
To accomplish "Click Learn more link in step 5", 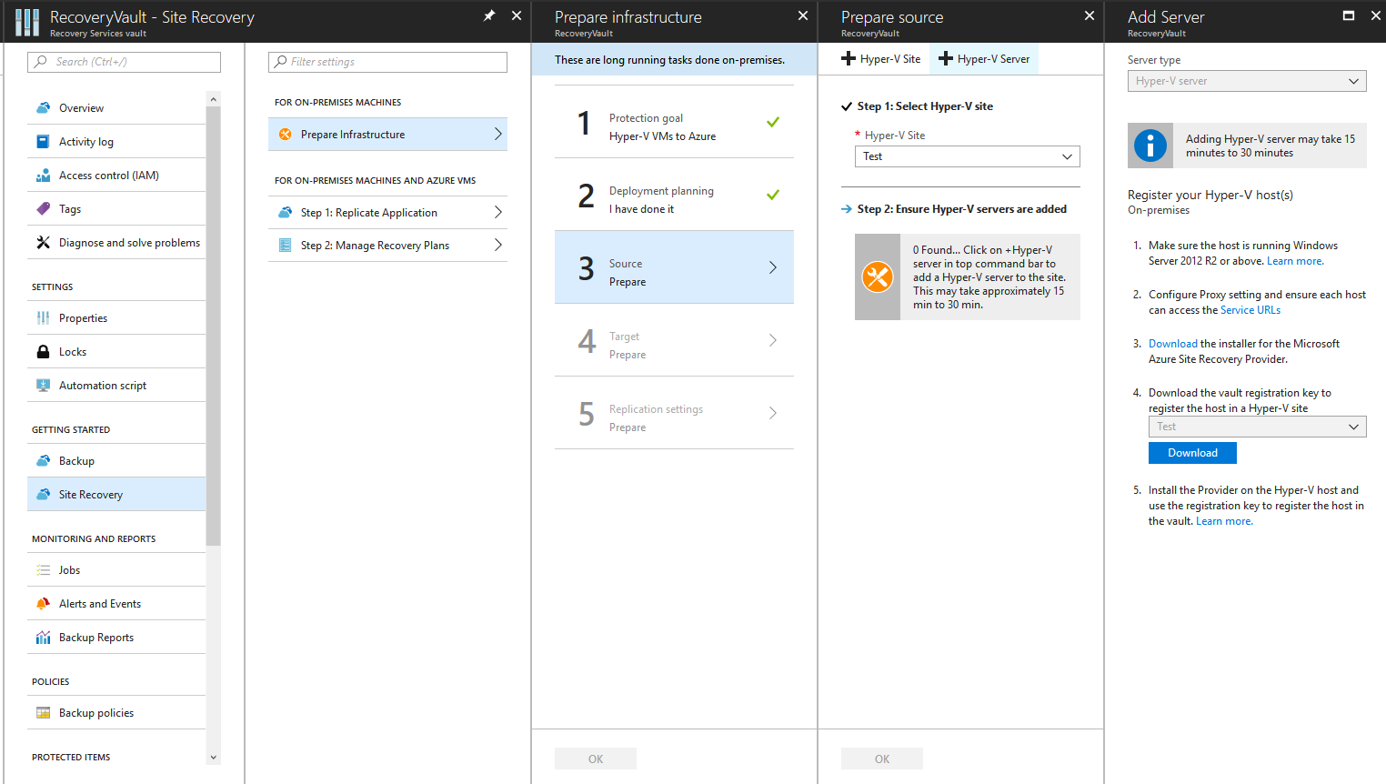I will coord(1224,521).
